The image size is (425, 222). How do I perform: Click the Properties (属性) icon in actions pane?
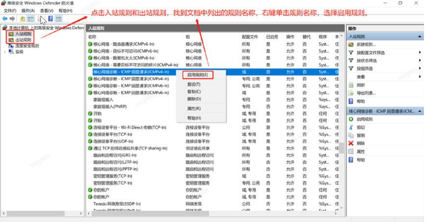351,151
